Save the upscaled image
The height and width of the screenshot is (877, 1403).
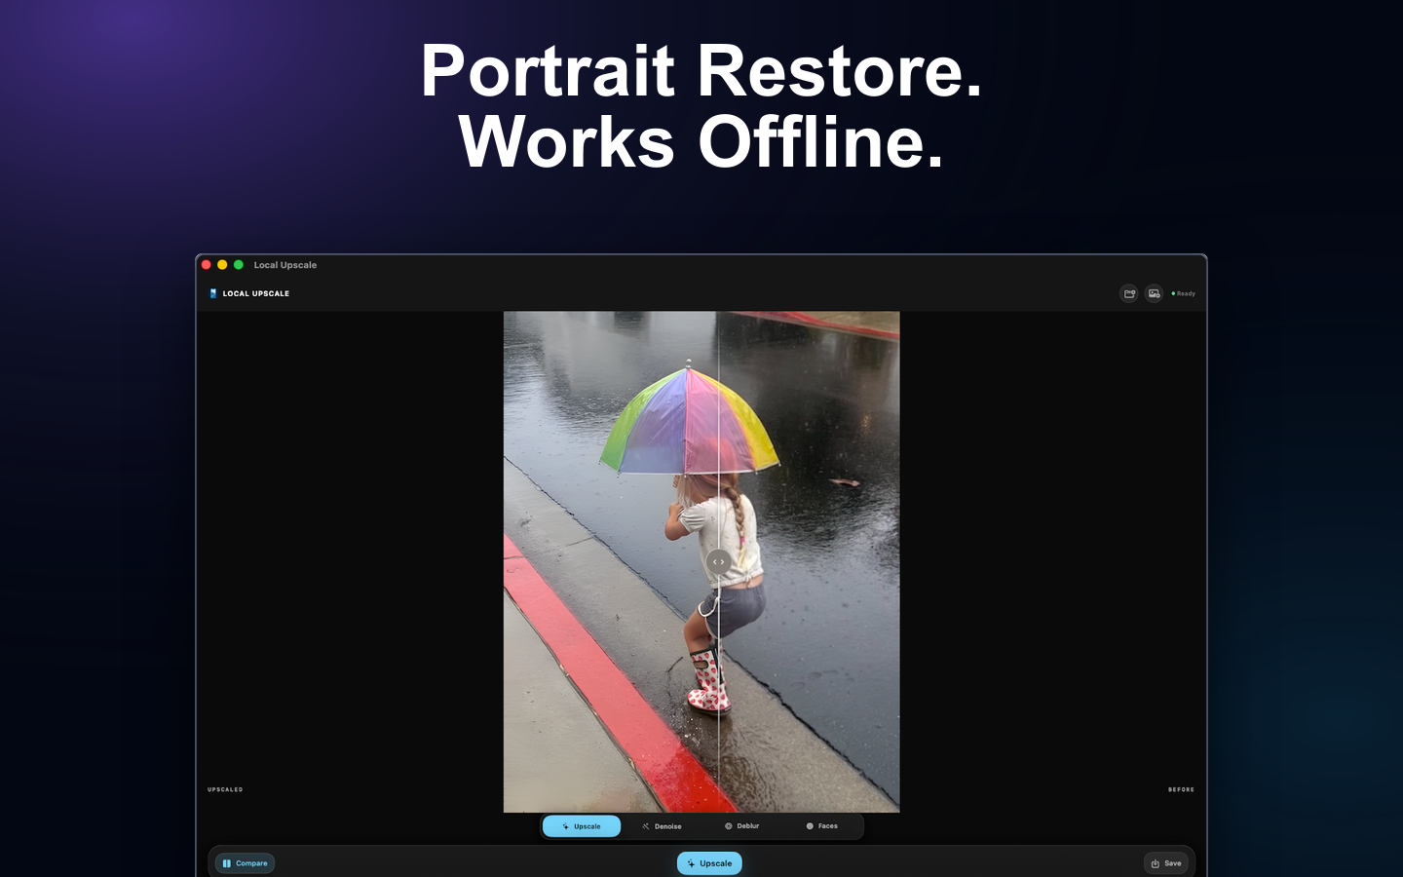pos(1166,863)
